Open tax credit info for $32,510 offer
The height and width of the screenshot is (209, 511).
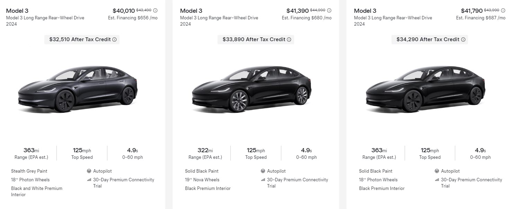click(x=114, y=39)
